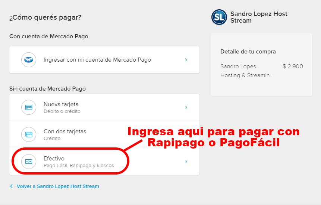Go back via Volver a Sandro Lopez Host Stream
The image size is (321, 205).
58,186
